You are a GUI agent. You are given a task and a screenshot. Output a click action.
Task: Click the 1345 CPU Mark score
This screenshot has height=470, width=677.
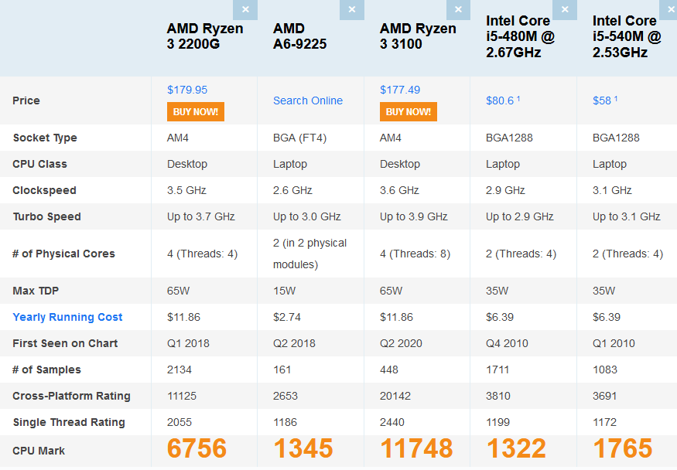(x=303, y=448)
